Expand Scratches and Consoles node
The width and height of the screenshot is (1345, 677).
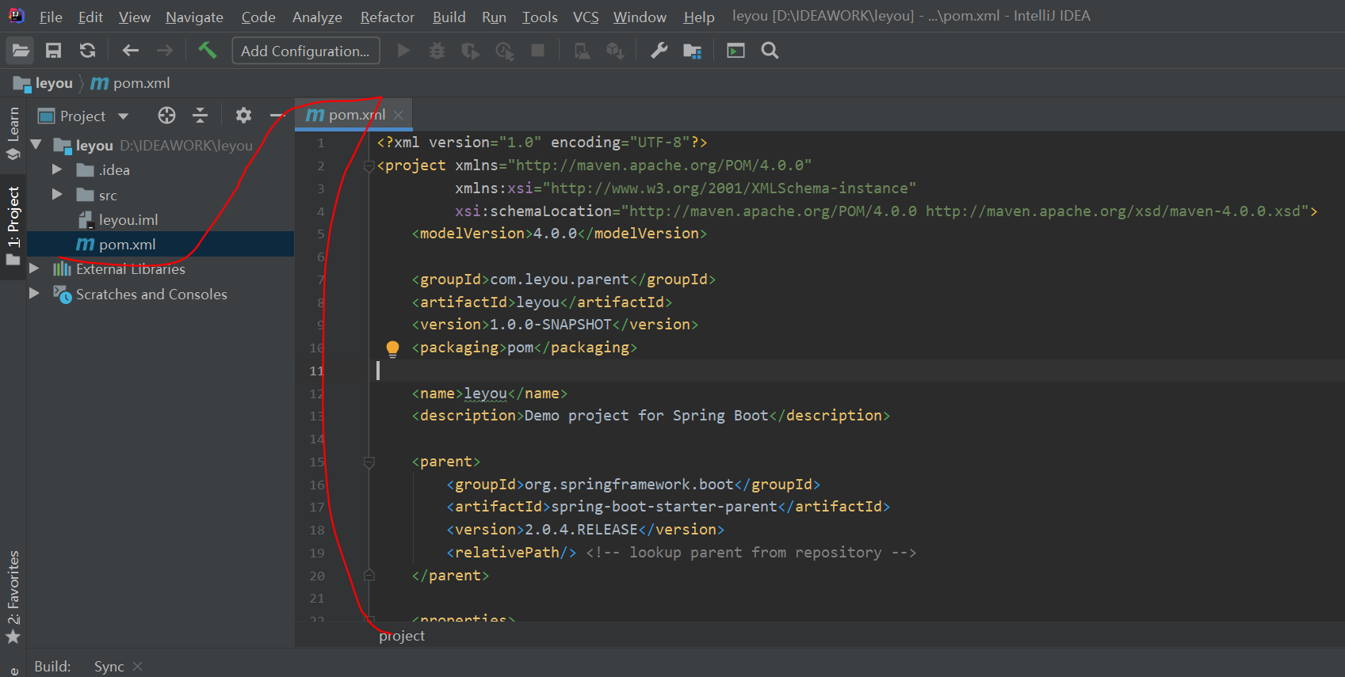click(x=34, y=293)
